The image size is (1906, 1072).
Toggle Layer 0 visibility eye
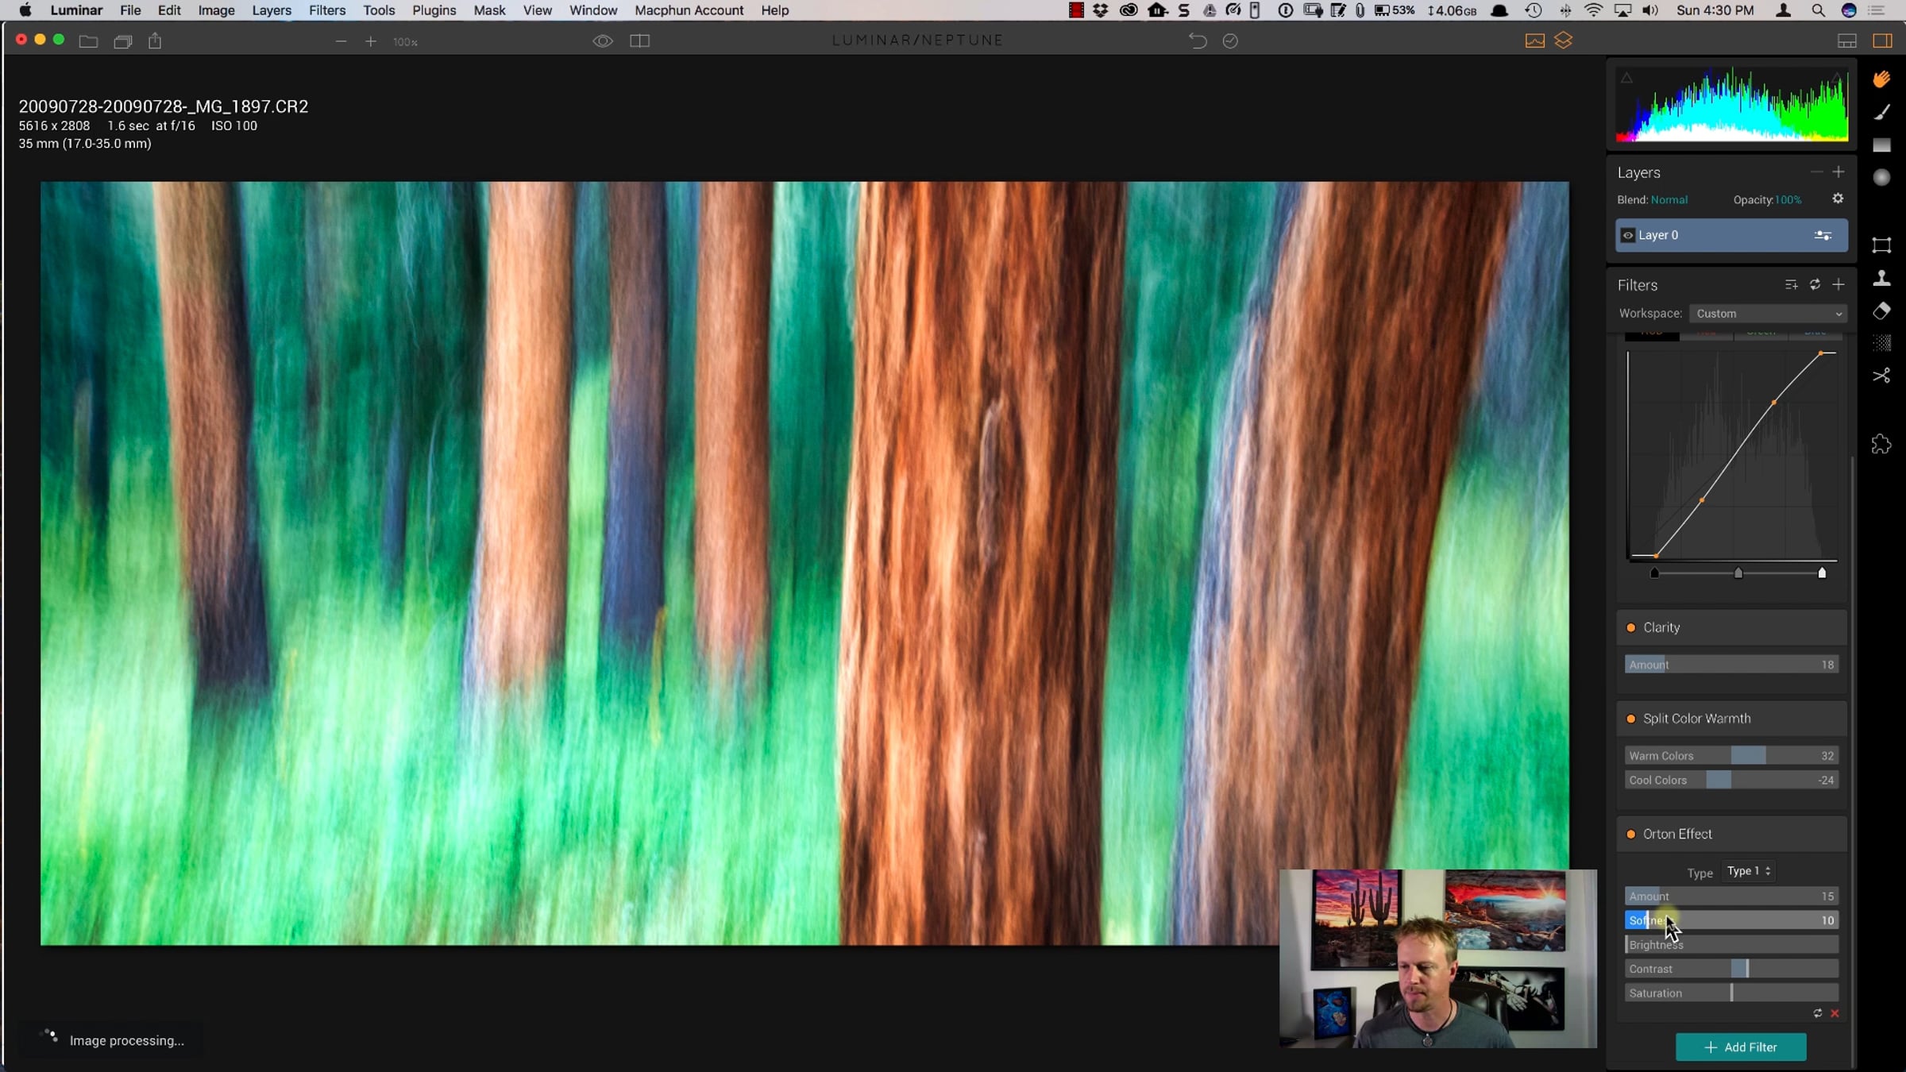coord(1627,236)
